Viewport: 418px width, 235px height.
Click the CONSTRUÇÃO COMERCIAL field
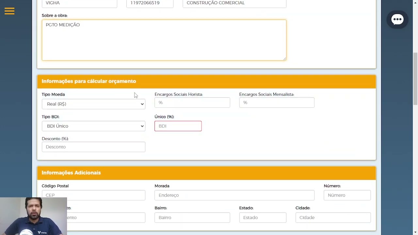click(x=234, y=4)
